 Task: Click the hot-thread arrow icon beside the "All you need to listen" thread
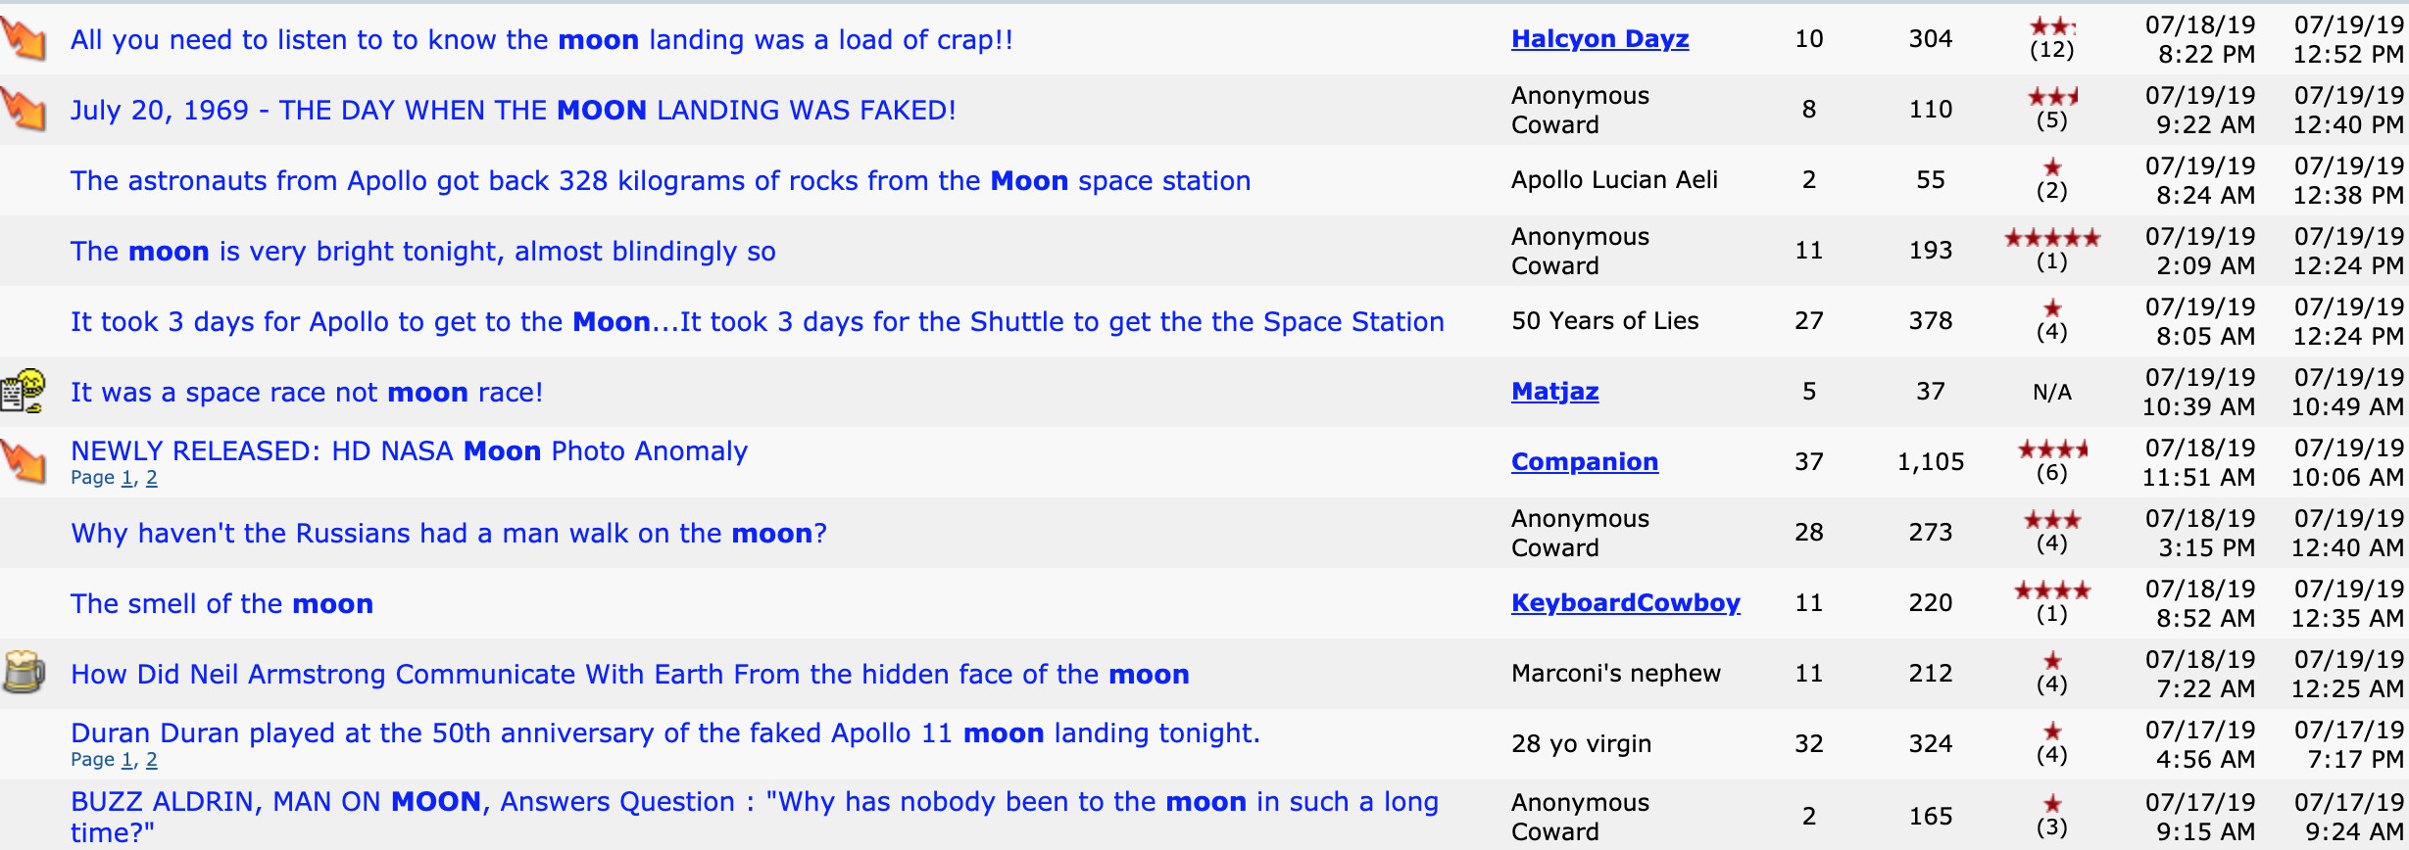pos(24,38)
